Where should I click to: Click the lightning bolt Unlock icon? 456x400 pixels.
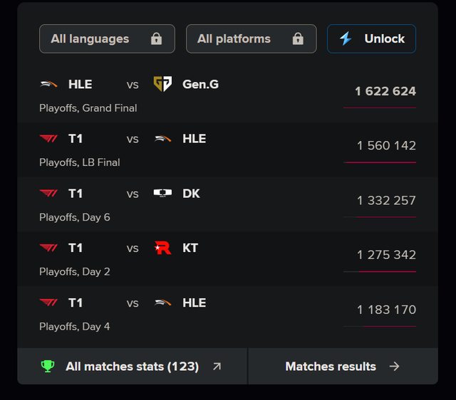[x=346, y=38]
